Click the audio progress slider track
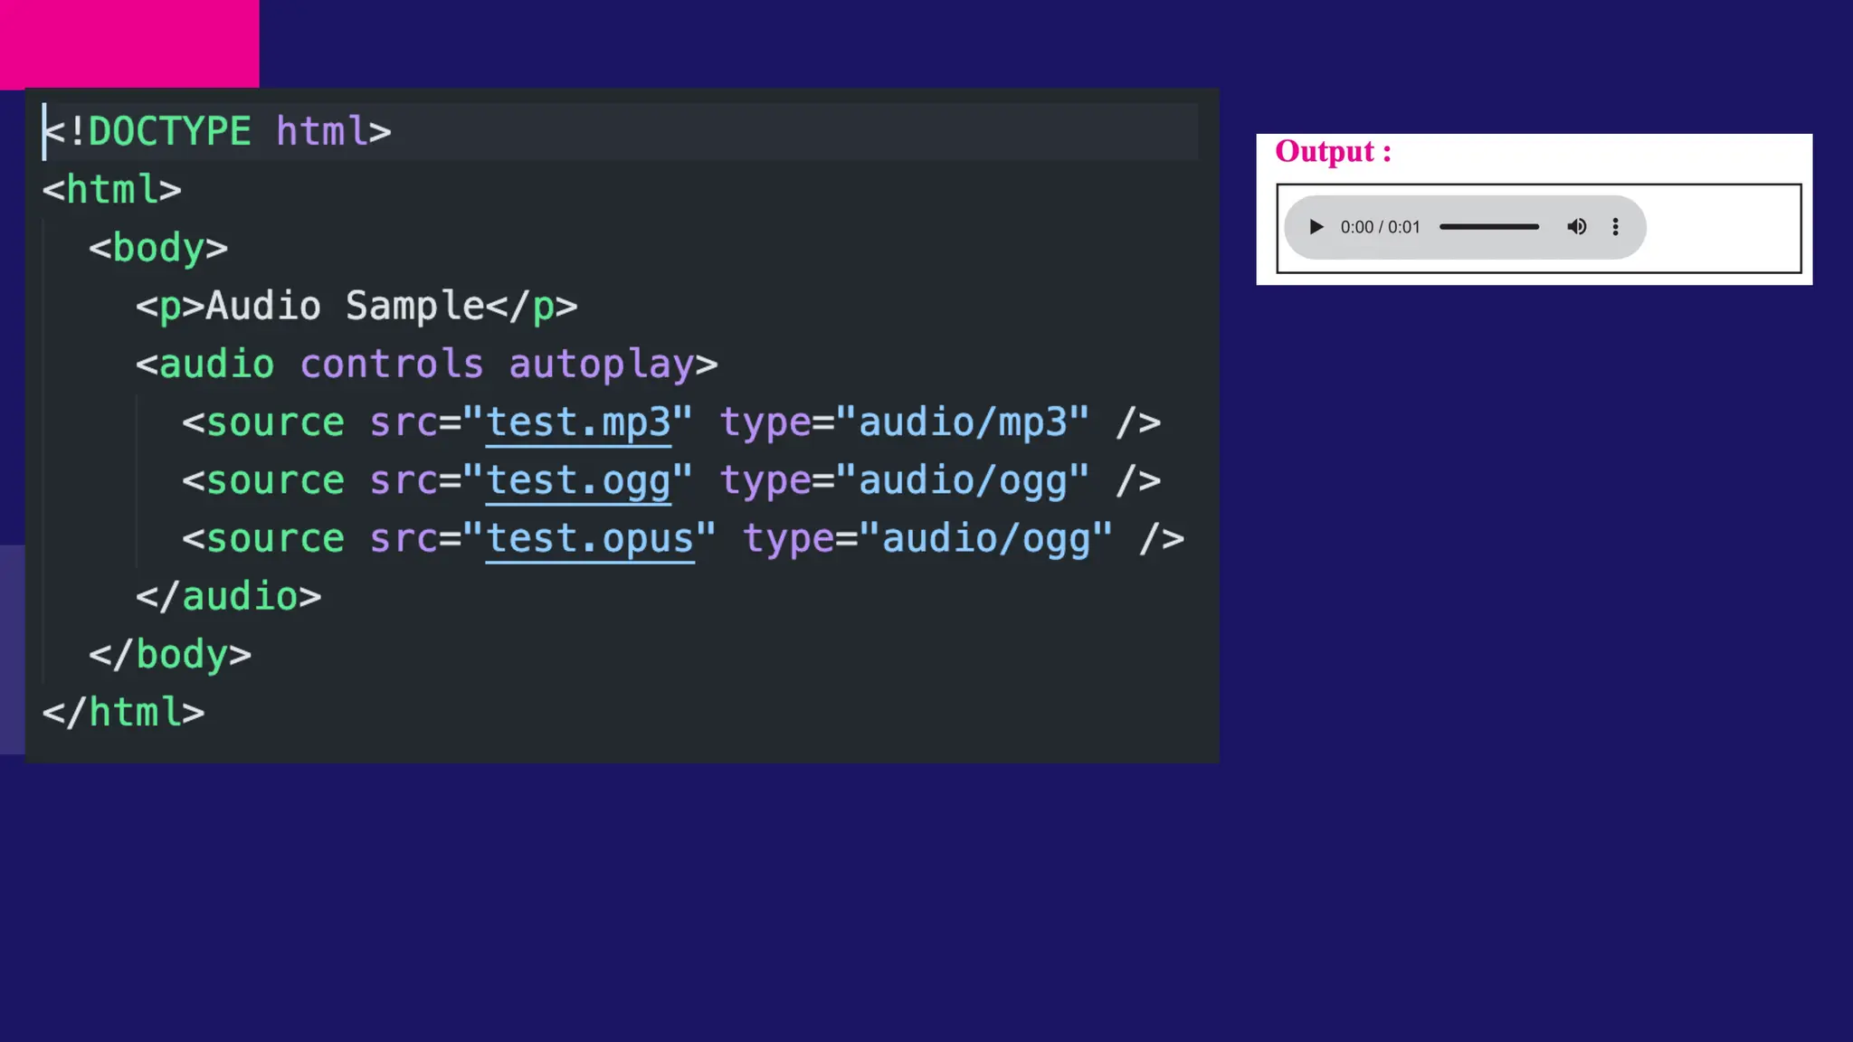 tap(1488, 227)
